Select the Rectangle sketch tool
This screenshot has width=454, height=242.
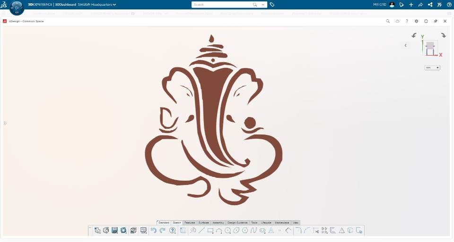point(210,230)
